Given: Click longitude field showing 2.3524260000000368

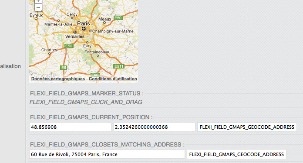Looking at the screenshot, I should click(154, 127).
